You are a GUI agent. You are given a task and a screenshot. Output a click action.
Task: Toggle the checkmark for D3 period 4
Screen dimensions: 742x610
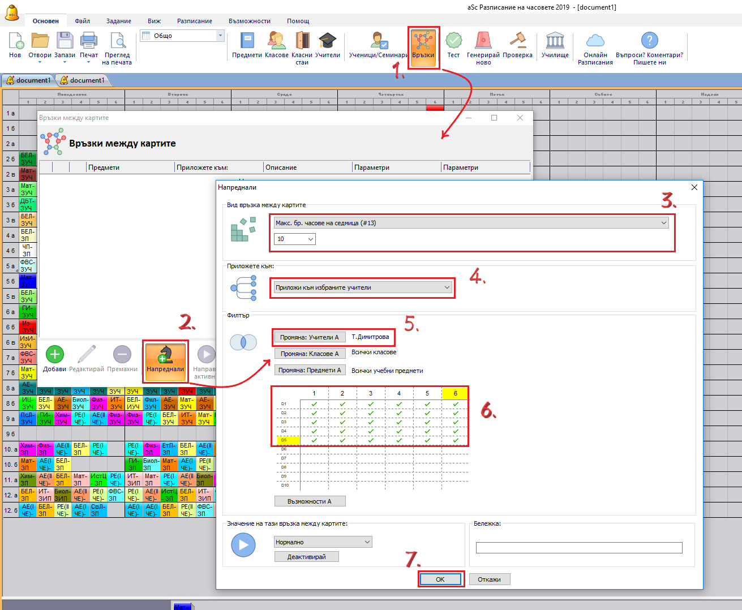coord(399,422)
